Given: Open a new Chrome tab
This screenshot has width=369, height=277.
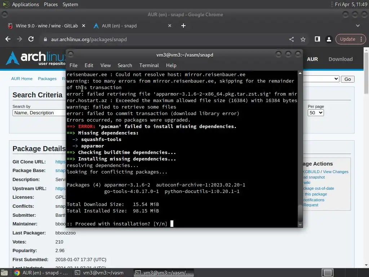Looking at the screenshot, I should coord(183,26).
